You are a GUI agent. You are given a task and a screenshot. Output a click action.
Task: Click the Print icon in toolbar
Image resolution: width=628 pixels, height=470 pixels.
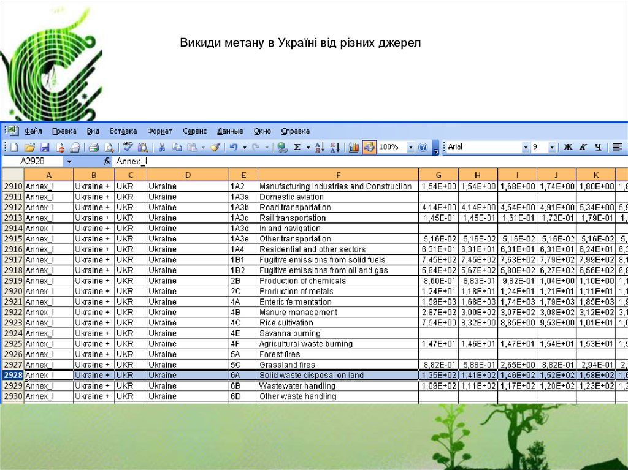coord(94,147)
